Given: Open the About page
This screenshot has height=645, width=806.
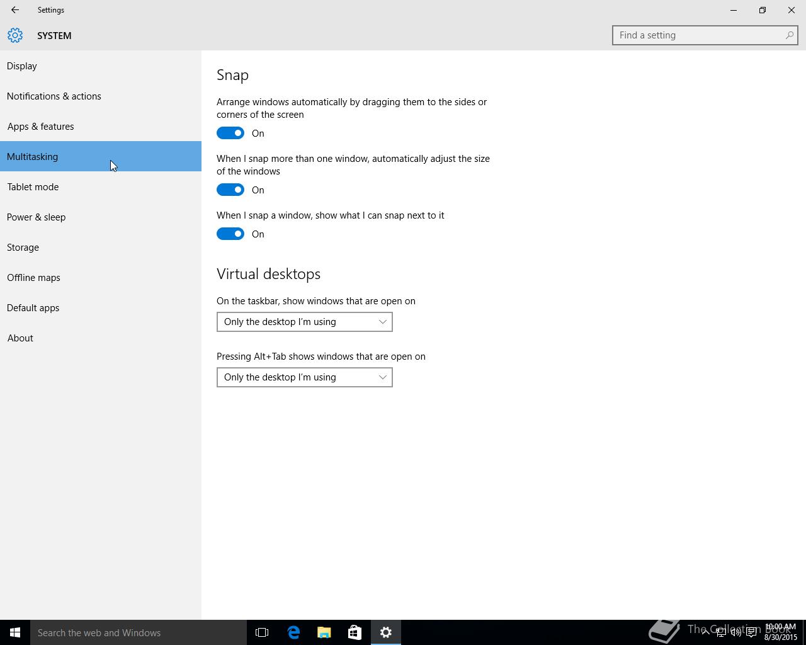Looking at the screenshot, I should tap(101, 338).
